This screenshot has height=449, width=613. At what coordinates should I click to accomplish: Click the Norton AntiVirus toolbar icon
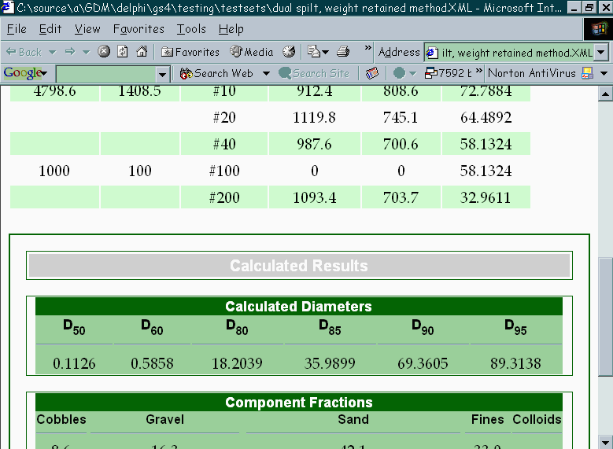tap(586, 73)
